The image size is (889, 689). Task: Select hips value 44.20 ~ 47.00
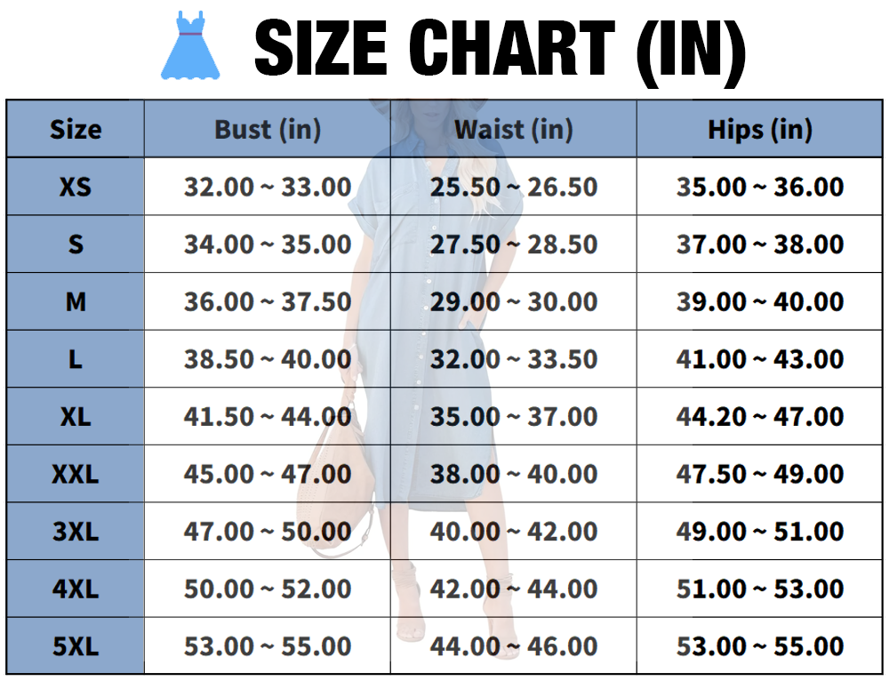[x=760, y=416]
